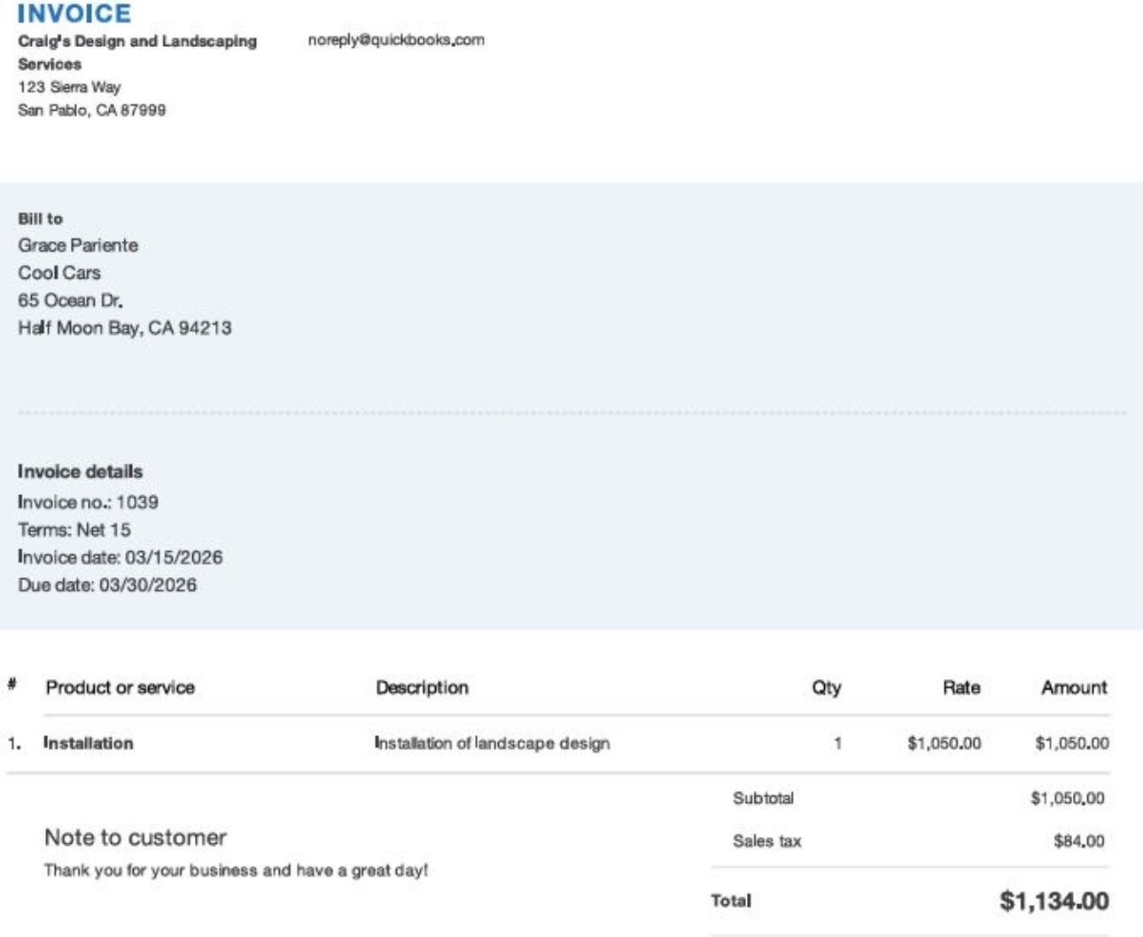Select the Installation of landscape design description

point(492,743)
